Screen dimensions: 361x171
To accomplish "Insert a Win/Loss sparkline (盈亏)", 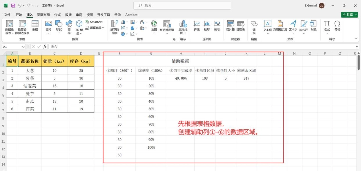I will (217, 26).
